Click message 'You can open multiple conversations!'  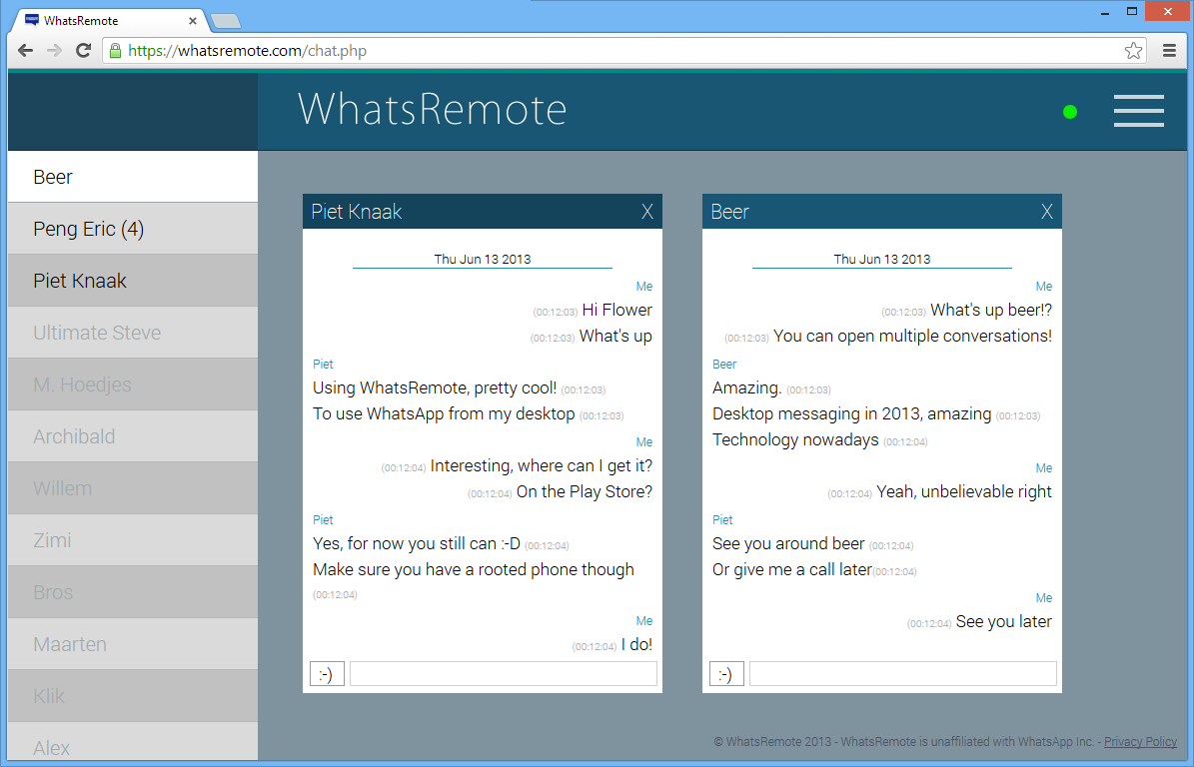[912, 336]
